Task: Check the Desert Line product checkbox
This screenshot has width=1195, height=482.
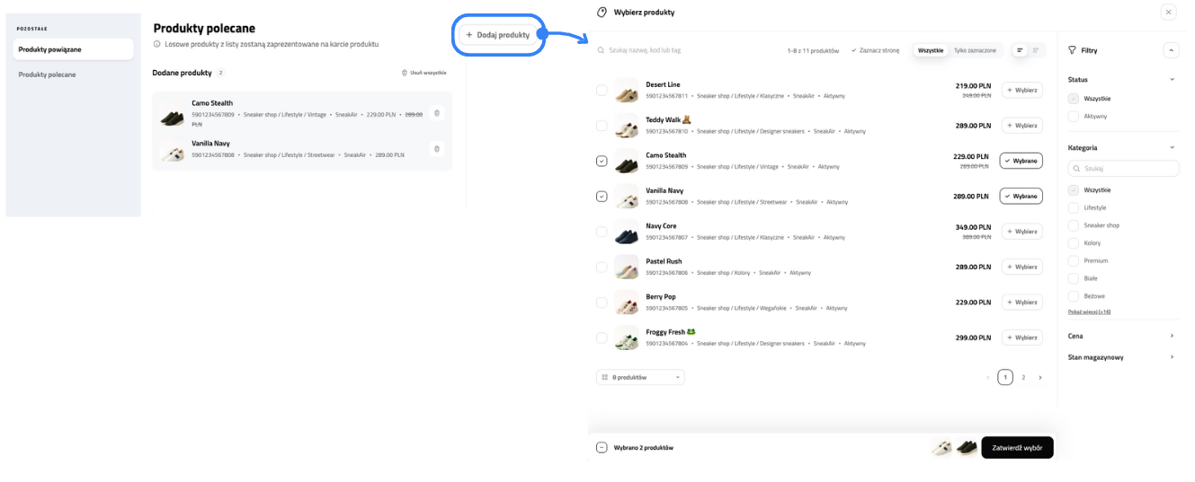Action: coord(602,91)
